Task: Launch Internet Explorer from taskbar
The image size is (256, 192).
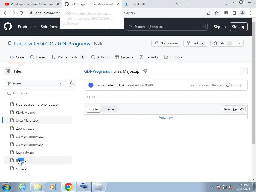Action: (22, 187)
